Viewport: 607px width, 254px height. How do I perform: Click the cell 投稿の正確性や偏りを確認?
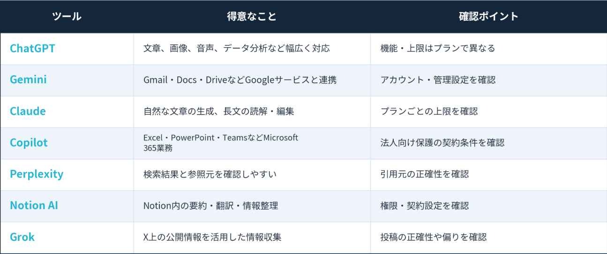[x=488, y=237]
